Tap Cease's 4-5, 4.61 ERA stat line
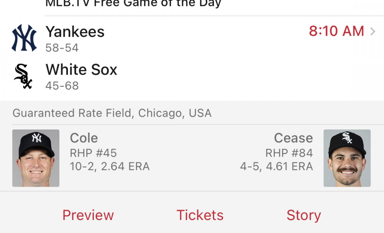 (x=277, y=166)
